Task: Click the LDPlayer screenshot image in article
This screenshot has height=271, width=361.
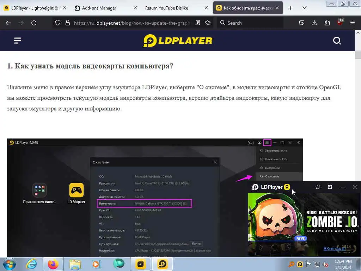Action: click(155, 198)
